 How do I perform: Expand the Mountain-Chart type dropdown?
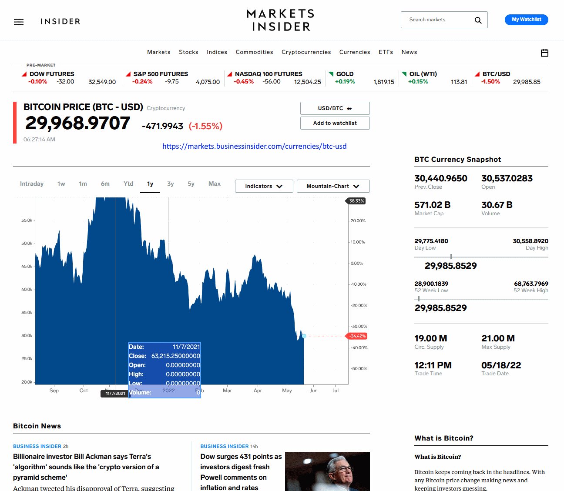(333, 186)
